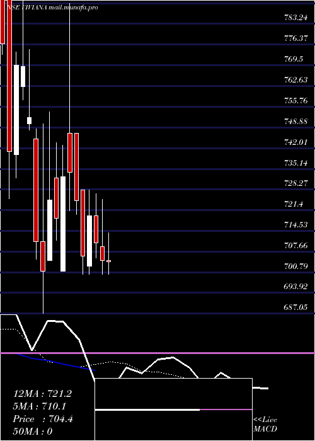Click the last small doji candlestick

coord(108,261)
